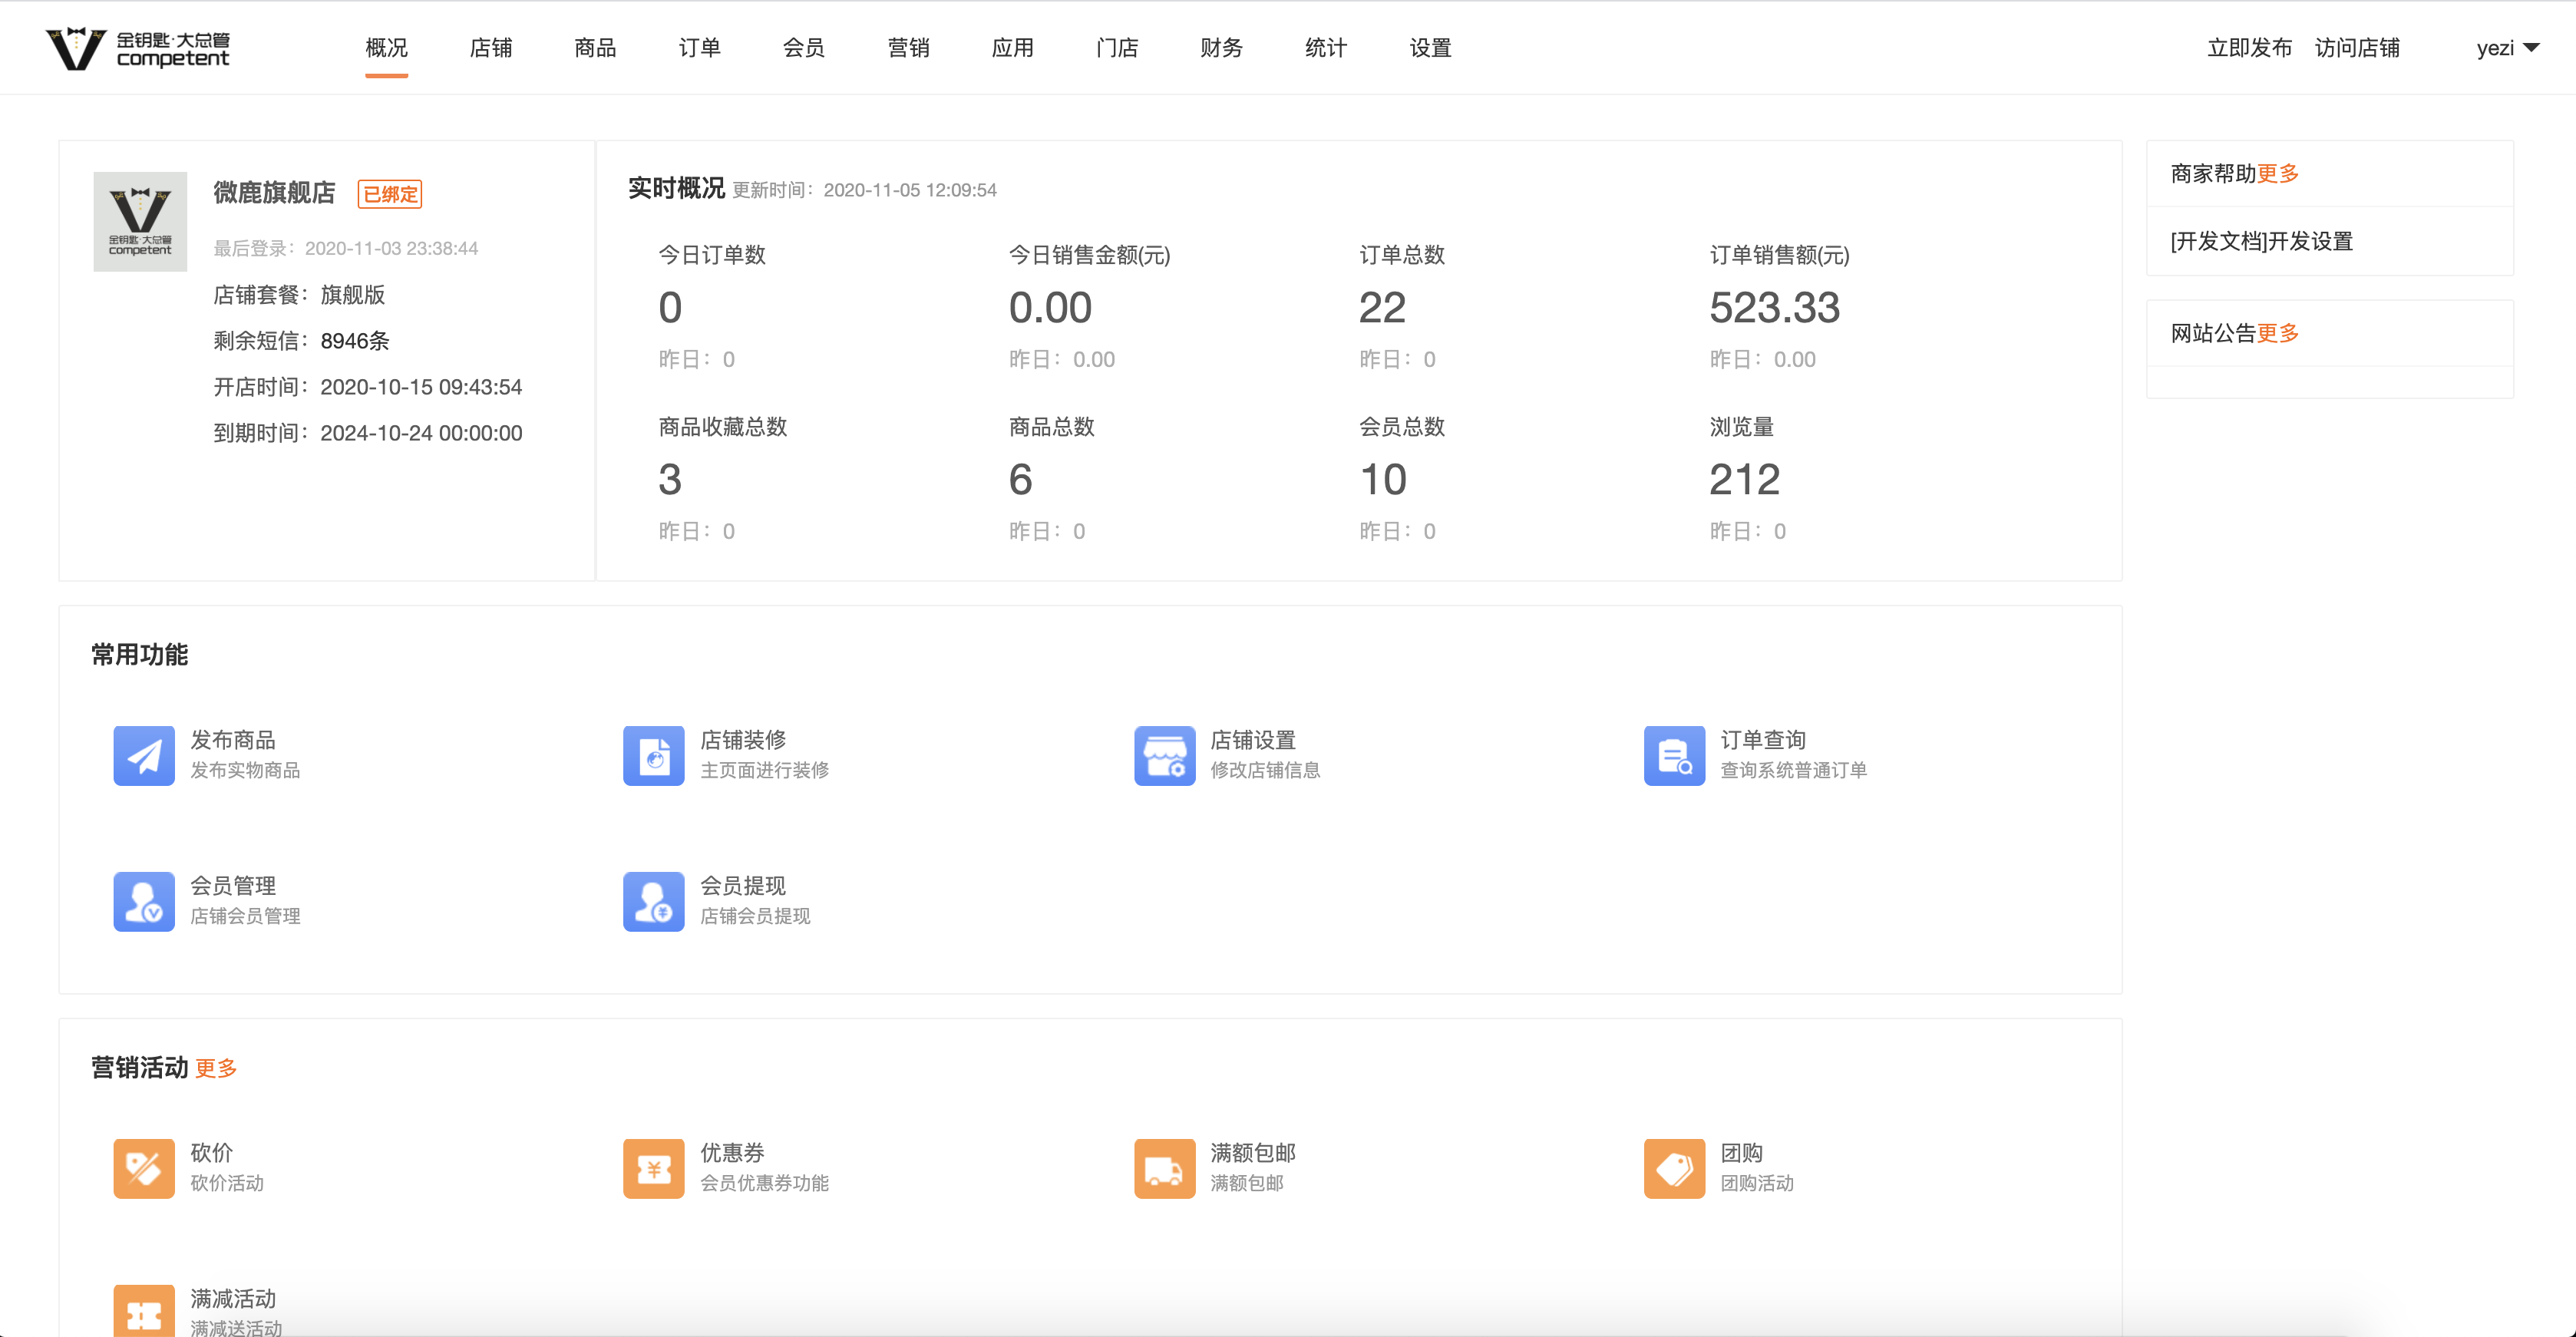
Task: Click the 已绑定 badge
Action: point(390,194)
